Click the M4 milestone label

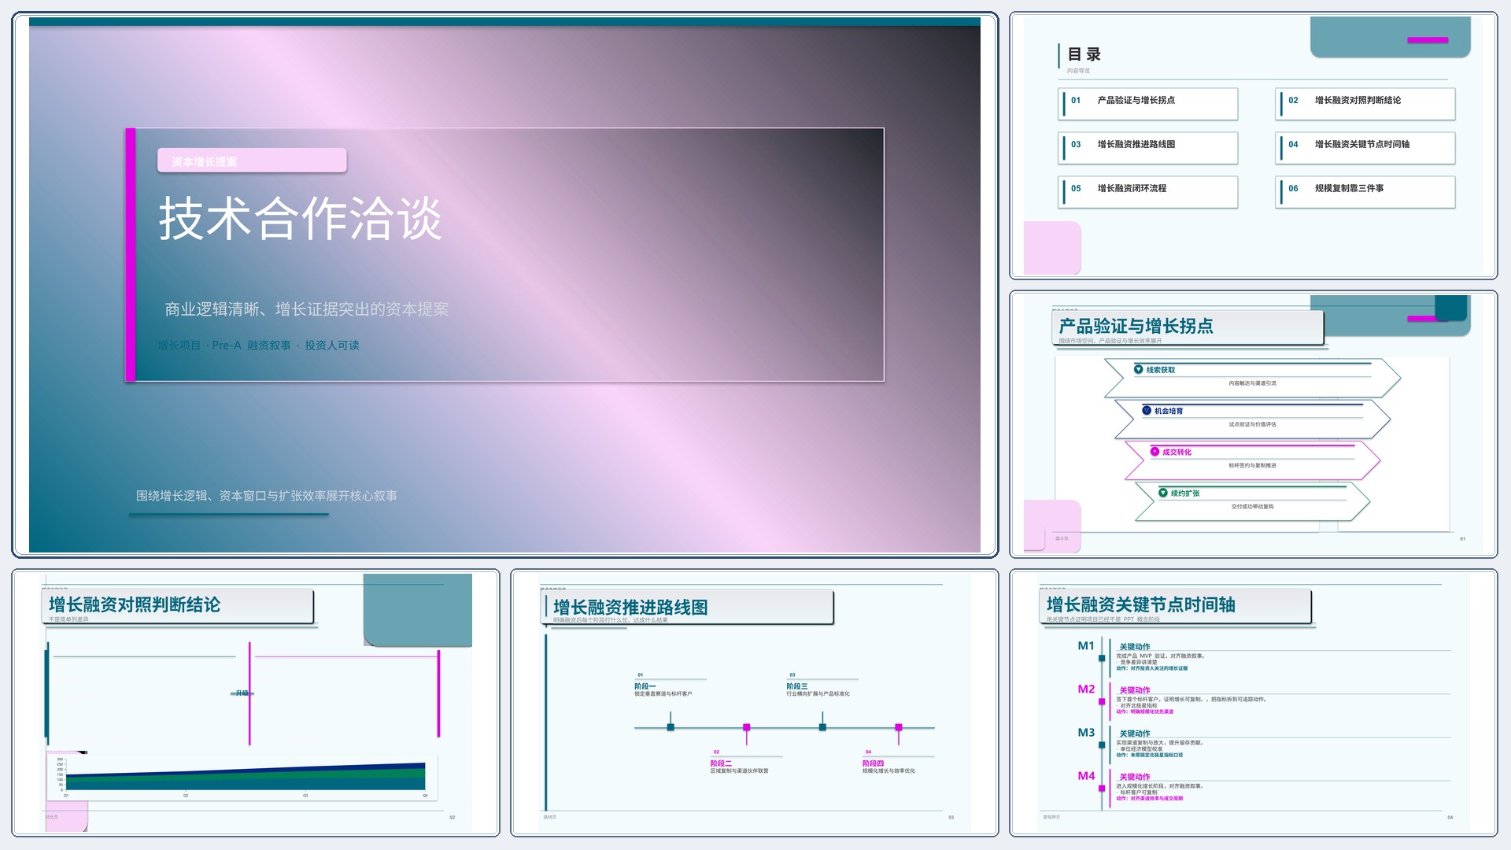coord(1086,775)
